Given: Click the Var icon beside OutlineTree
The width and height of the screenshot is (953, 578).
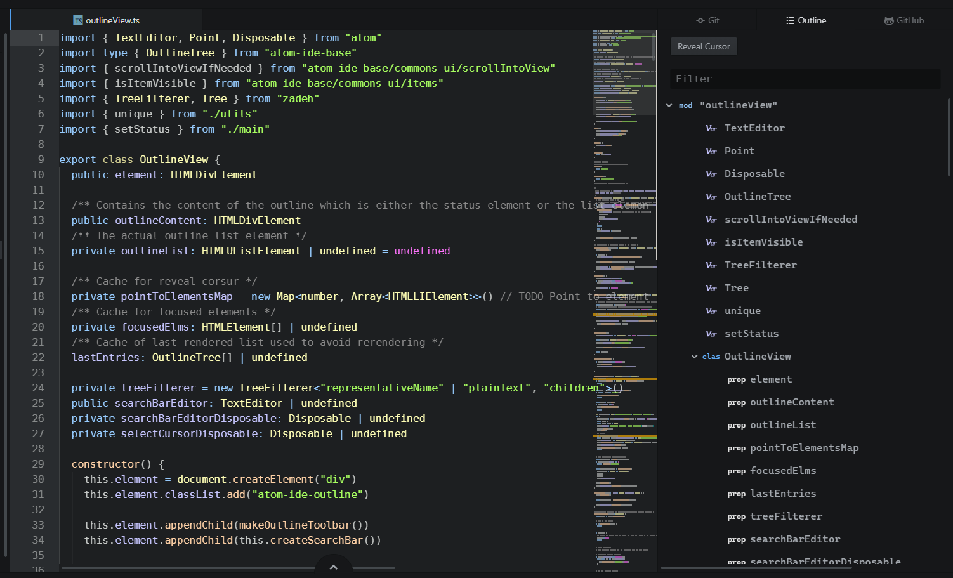Looking at the screenshot, I should pos(711,197).
